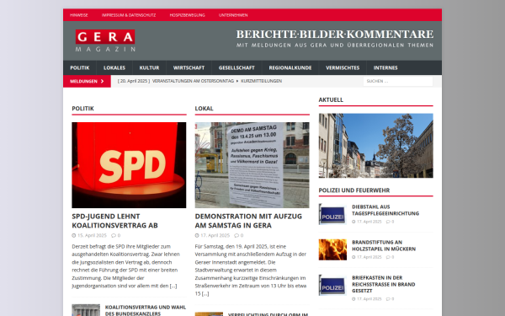Open the Hinweise top link
Viewport: 505px width, 316px height.
tap(79, 15)
